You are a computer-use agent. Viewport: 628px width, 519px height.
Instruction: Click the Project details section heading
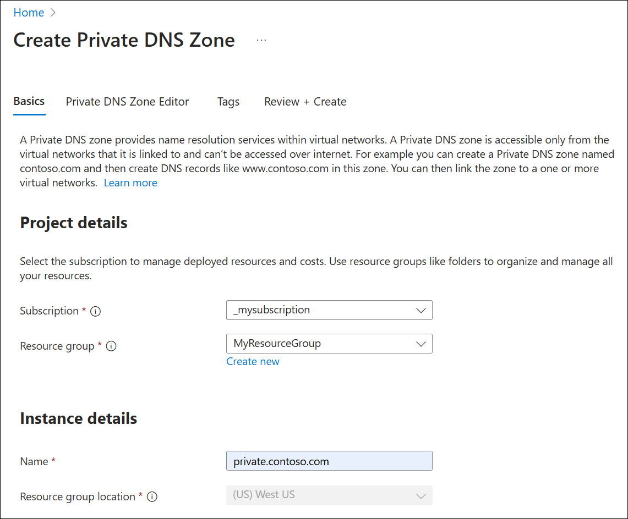73,223
